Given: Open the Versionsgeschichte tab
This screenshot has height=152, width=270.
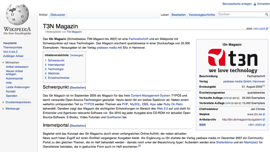Looking at the screenshot, I should pyautogui.click(x=202, y=15).
